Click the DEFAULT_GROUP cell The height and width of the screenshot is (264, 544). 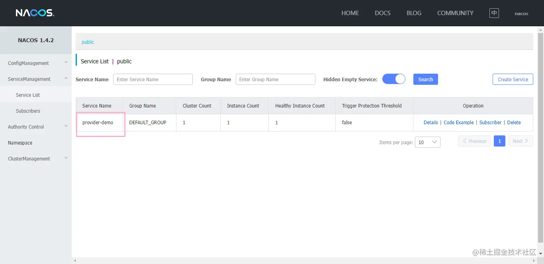click(x=149, y=123)
